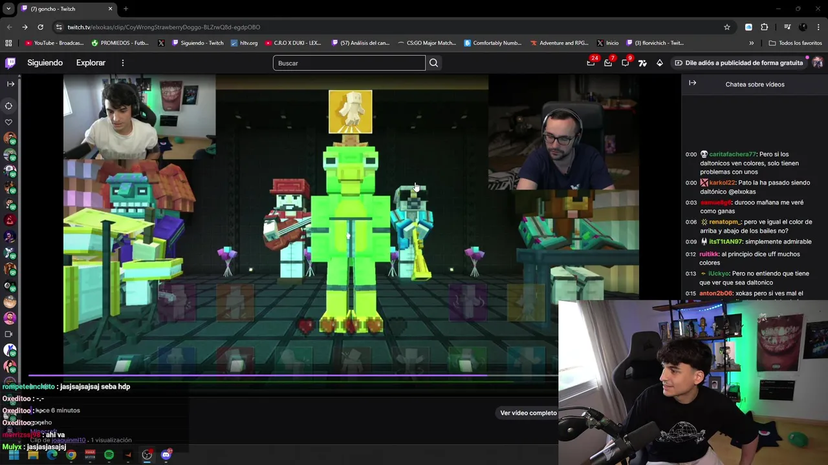Open the X Inicio bookmark
Viewport: 828px width, 465px height.
pos(608,43)
